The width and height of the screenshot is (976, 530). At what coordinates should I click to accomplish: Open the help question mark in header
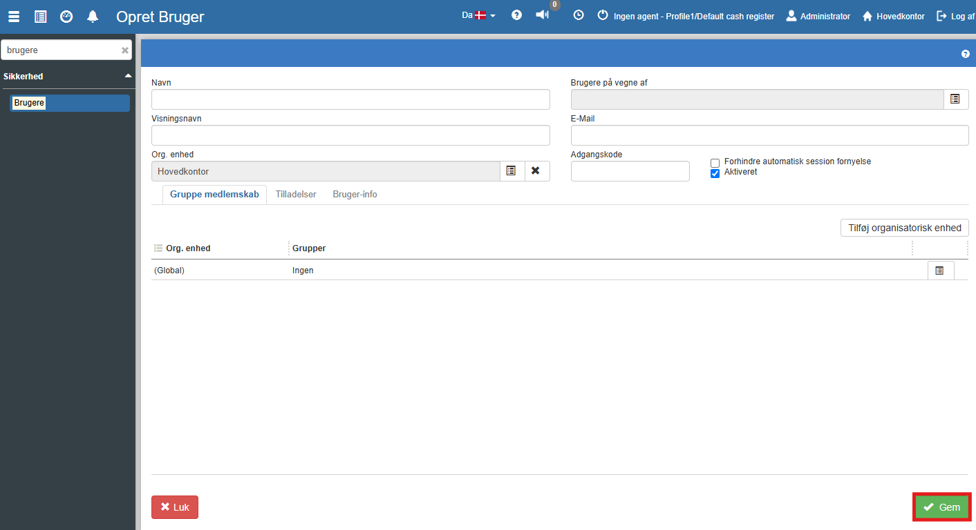point(516,15)
